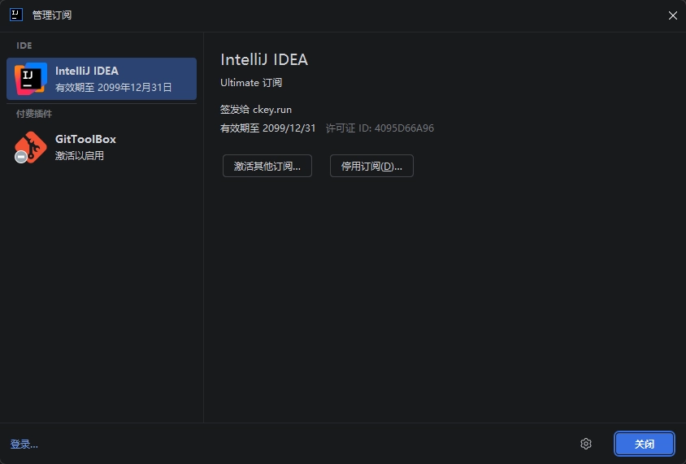Click the IntelliJ IDEA logo in title bar
This screenshot has width=686, height=464.
(16, 15)
